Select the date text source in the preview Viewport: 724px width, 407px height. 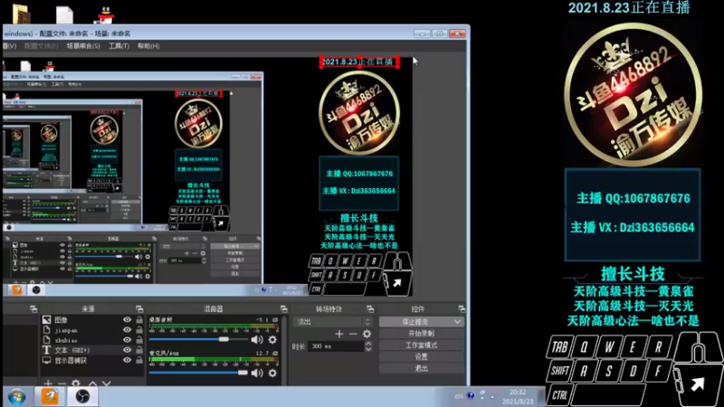(x=359, y=62)
